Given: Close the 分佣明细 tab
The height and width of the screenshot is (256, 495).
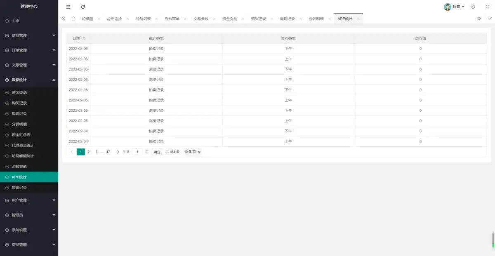Looking at the screenshot, I should [330, 19].
